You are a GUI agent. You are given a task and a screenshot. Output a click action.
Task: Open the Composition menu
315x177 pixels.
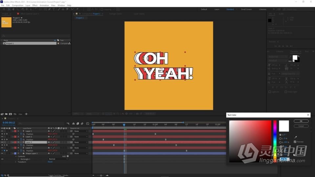[18, 6]
